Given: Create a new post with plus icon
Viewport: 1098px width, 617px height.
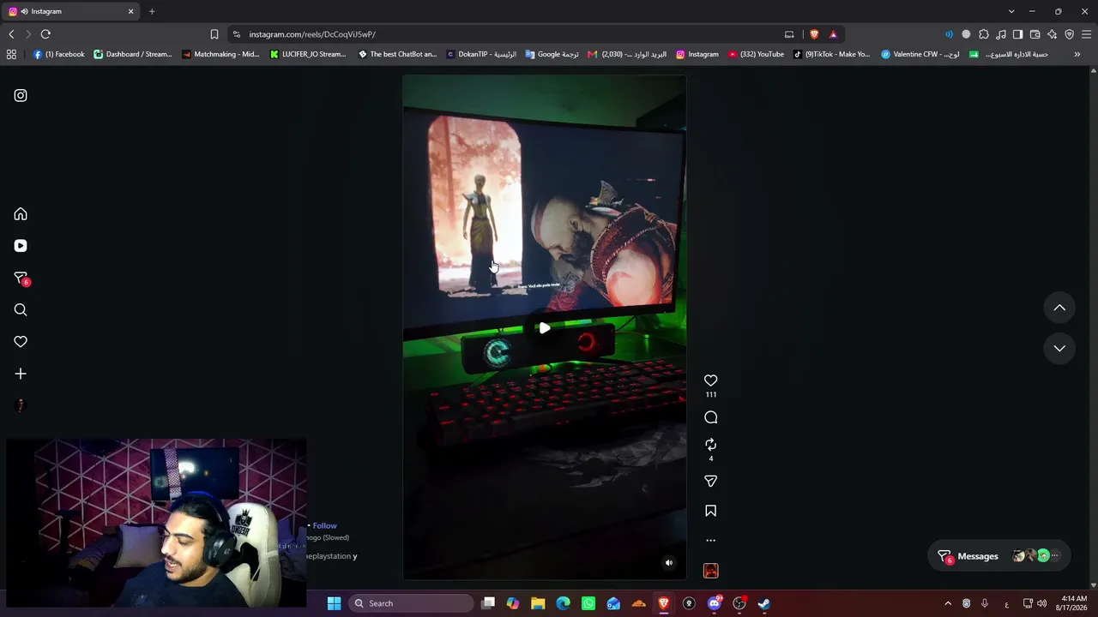Looking at the screenshot, I should tap(21, 374).
